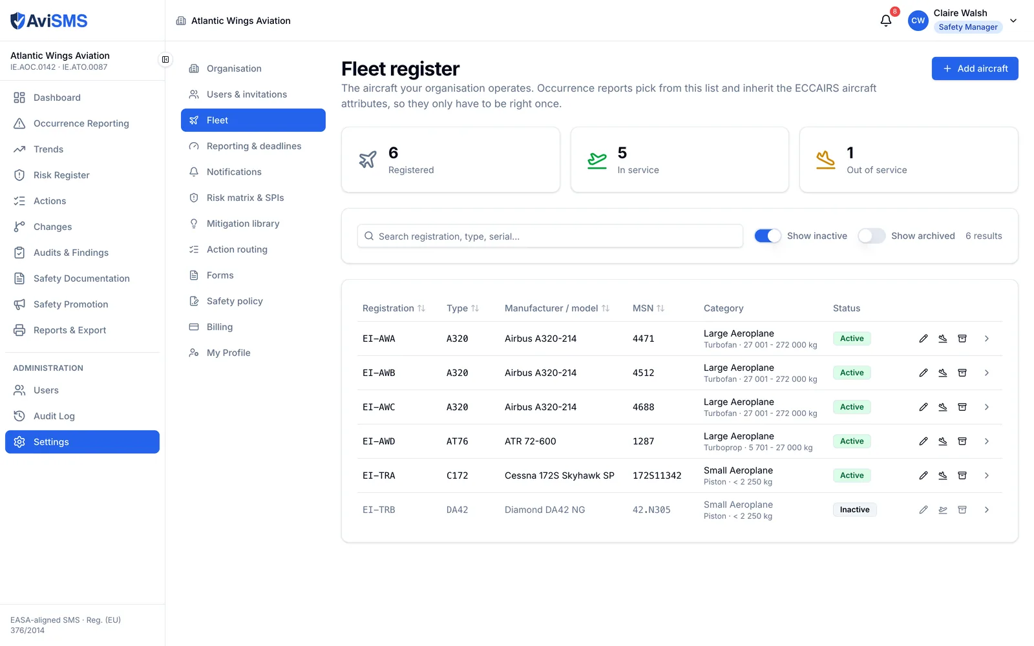Expand the EI-AWC row chevron

pyautogui.click(x=987, y=407)
